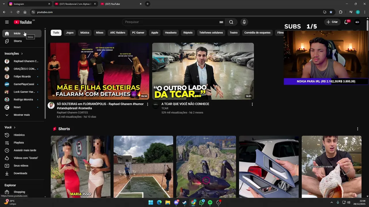Select the Telefones celulares chip
Viewport: 369px width, 207px height.
(211, 33)
